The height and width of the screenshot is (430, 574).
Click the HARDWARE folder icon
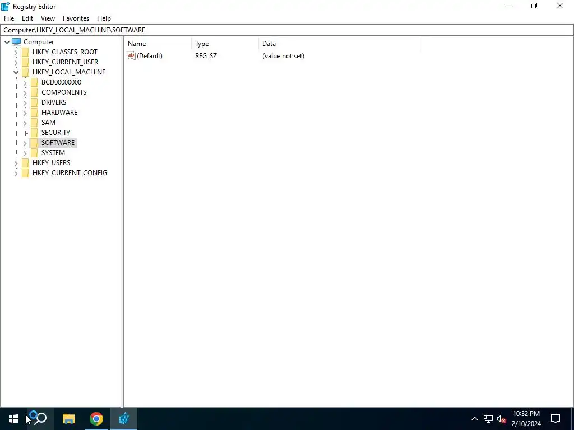point(34,112)
